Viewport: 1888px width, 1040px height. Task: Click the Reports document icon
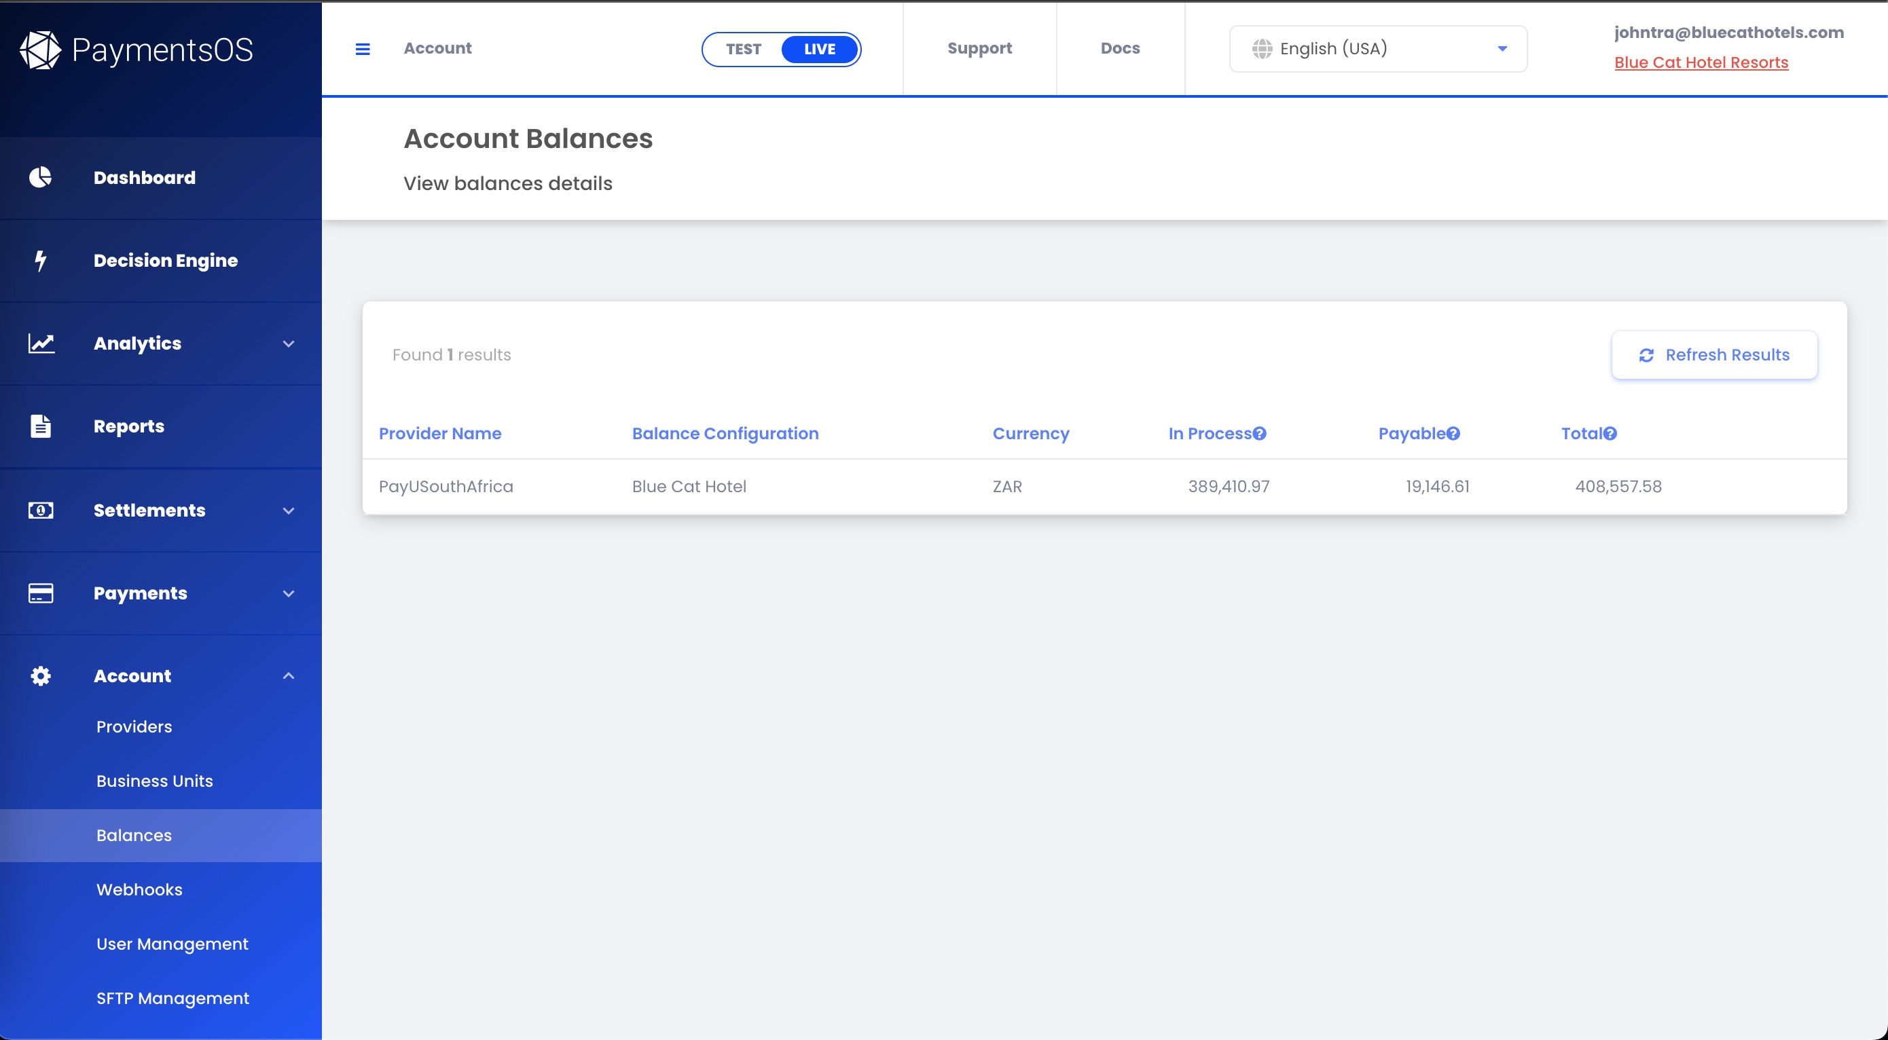coord(40,426)
